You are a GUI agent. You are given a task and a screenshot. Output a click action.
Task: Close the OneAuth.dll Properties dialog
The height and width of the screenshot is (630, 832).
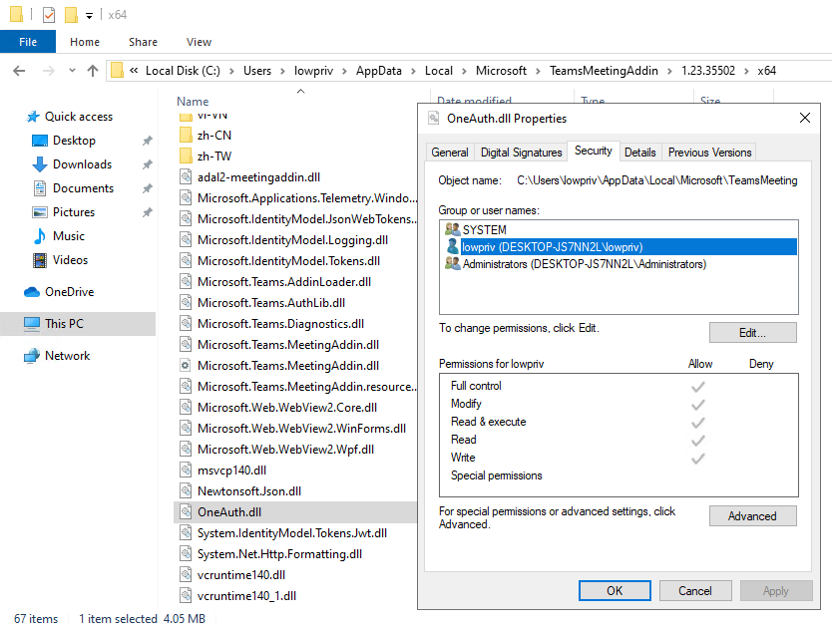pos(804,118)
